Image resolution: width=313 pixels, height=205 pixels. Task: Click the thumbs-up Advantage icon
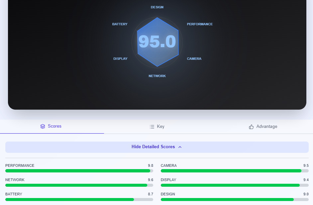click(251, 127)
